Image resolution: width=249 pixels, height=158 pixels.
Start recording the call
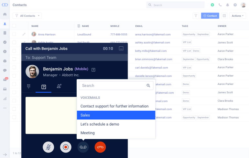point(66,147)
